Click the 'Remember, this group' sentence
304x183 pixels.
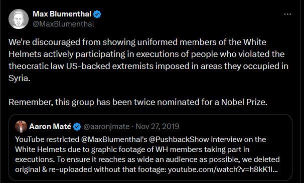(x=138, y=102)
